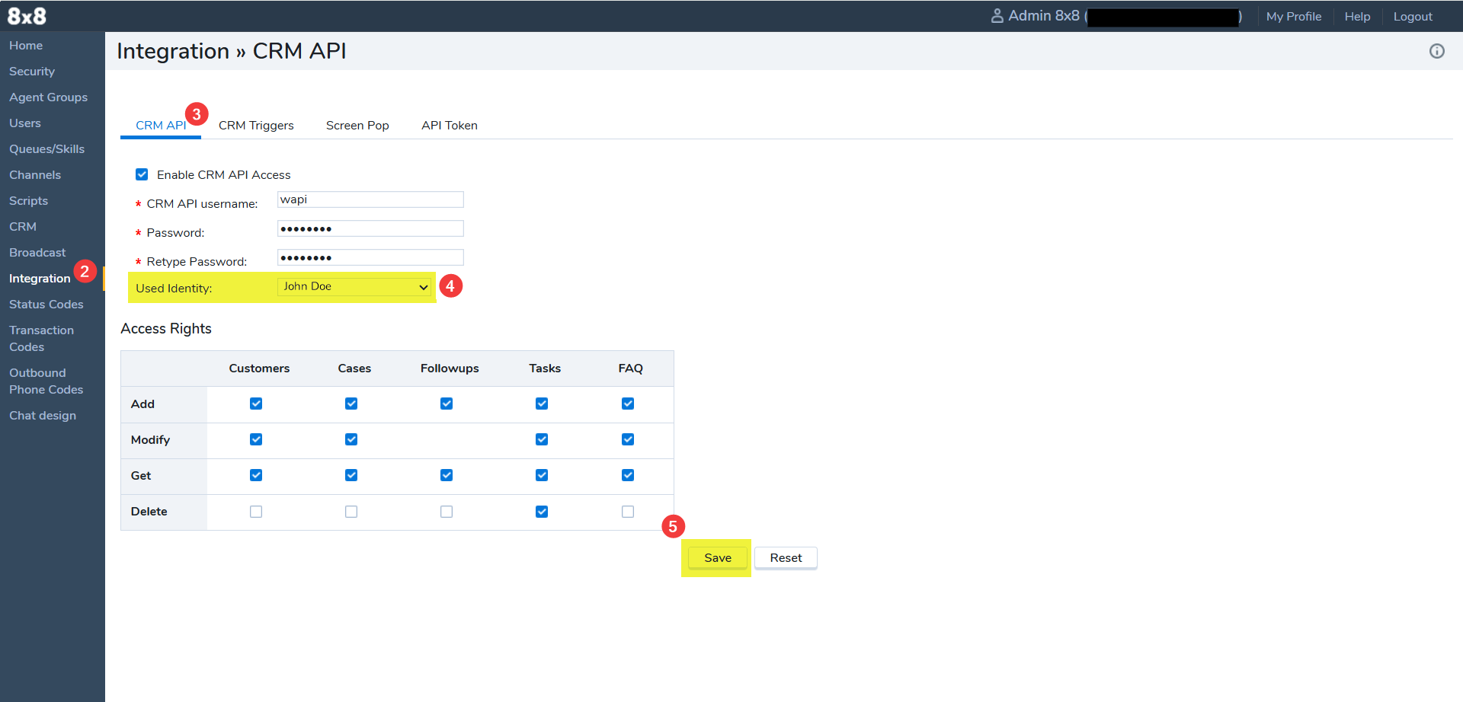
Task: Open Agent Groups in sidebar
Action: pyautogui.click(x=48, y=97)
